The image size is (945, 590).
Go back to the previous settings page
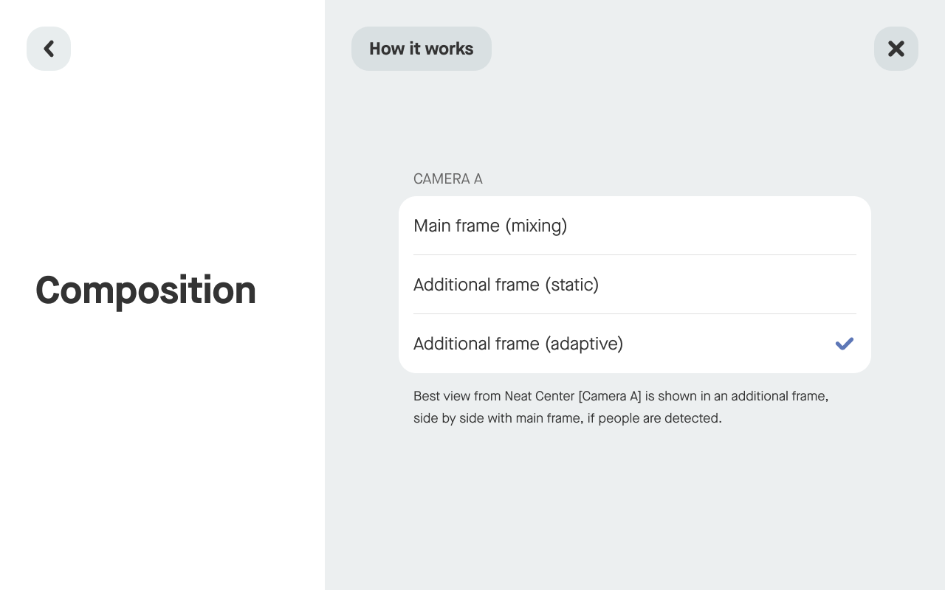(x=49, y=49)
